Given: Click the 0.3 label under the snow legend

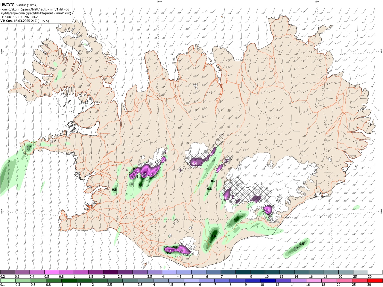Looking at the screenshot, I should (x=17, y=277).
